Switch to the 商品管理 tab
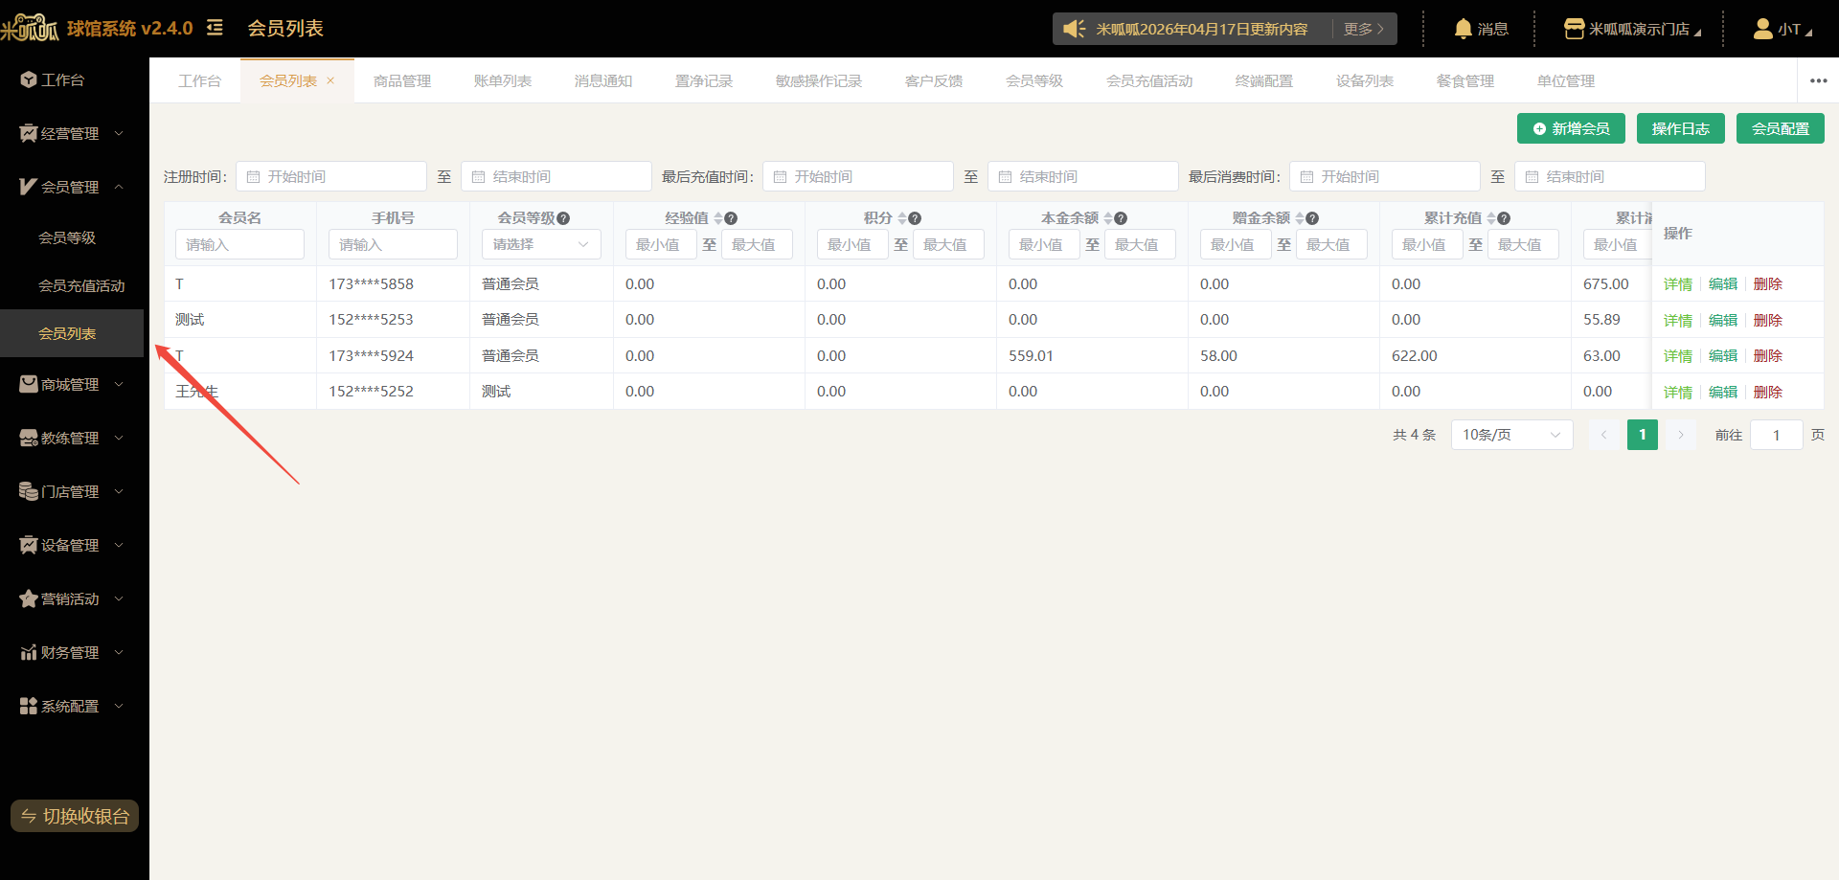The width and height of the screenshot is (1839, 880). click(402, 80)
